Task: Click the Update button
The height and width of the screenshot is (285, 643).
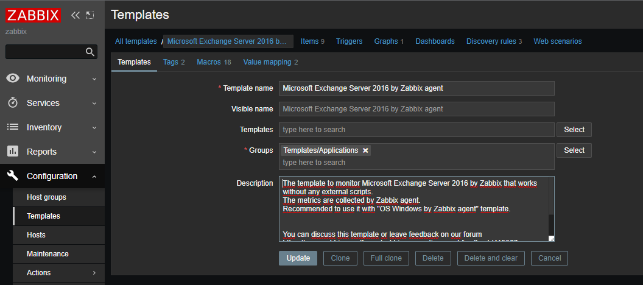Action: click(298, 258)
